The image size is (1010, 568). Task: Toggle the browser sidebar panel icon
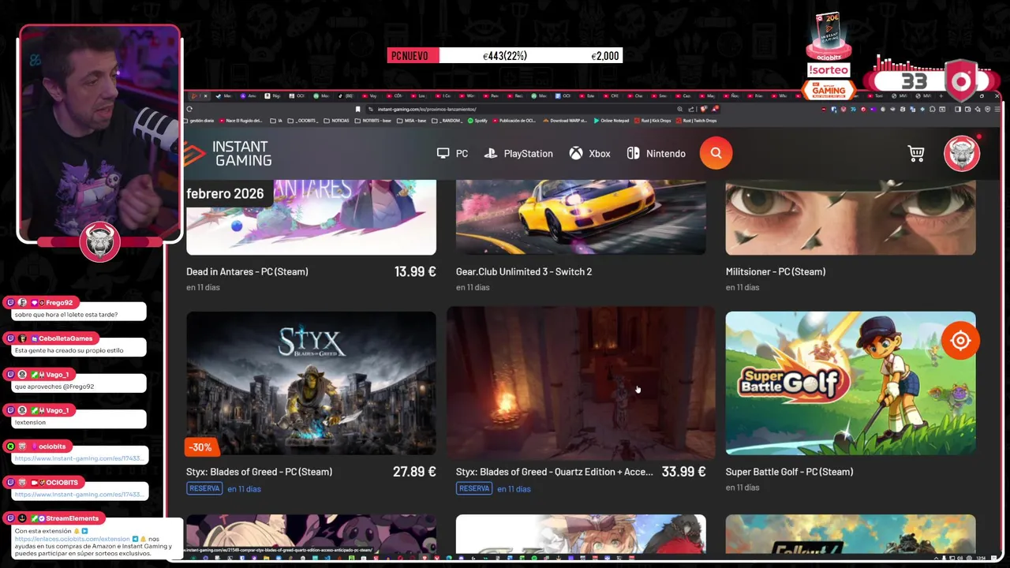pyautogui.click(x=958, y=109)
